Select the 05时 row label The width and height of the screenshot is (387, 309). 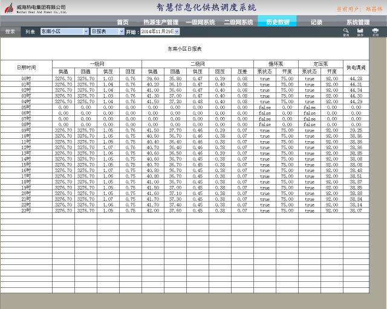[x=26, y=107]
